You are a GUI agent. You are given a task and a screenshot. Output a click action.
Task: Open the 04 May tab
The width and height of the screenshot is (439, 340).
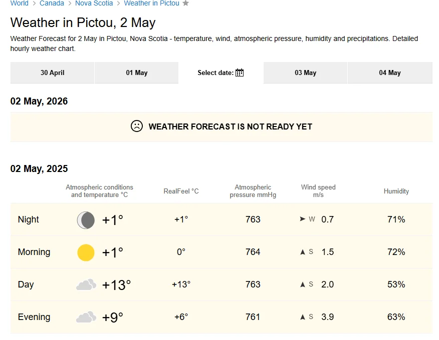pos(389,73)
